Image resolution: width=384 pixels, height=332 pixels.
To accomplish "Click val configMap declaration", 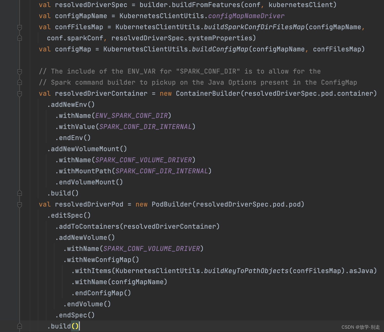I will tap(65, 49).
